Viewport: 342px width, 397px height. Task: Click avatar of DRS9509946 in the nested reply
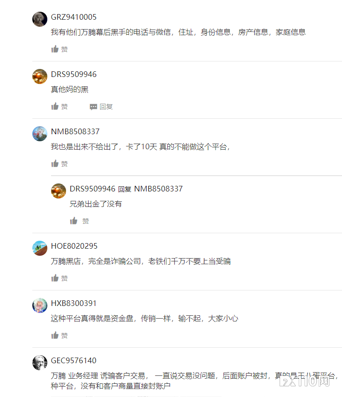click(59, 191)
